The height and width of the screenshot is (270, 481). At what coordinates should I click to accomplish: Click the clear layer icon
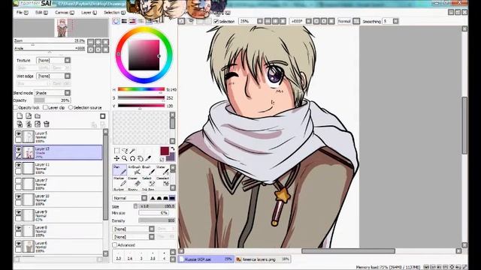click(x=38, y=124)
